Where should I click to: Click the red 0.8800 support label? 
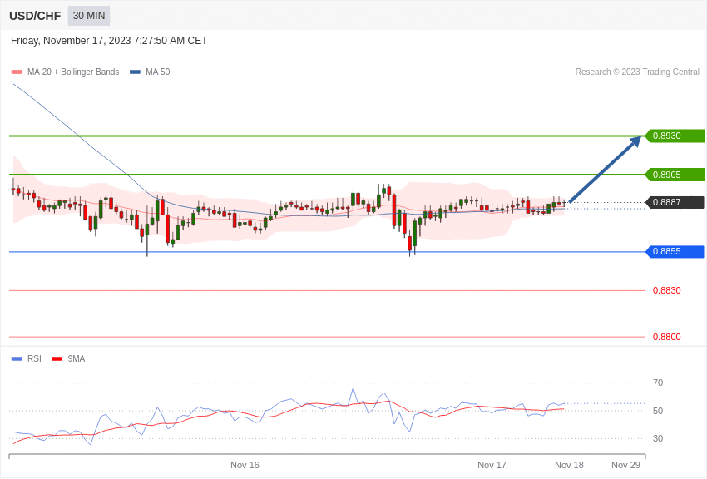[667, 337]
